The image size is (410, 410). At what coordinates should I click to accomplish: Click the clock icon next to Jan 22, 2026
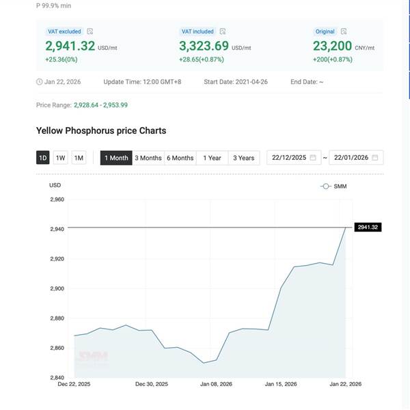pyautogui.click(x=39, y=82)
